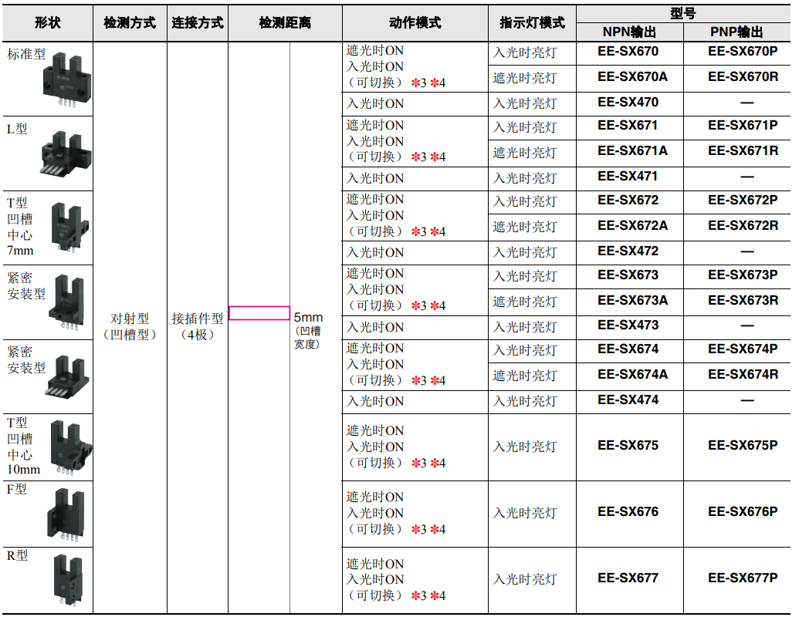
Task: Click the 对射型（凹槽型） detection method text
Action: tap(130, 326)
